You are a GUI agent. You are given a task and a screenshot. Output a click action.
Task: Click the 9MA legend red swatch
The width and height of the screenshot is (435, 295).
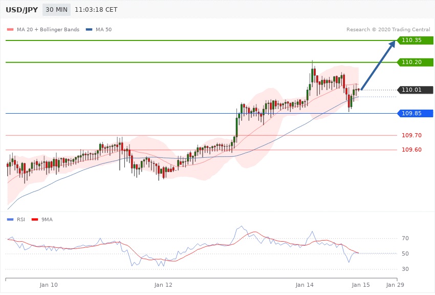click(x=35, y=220)
